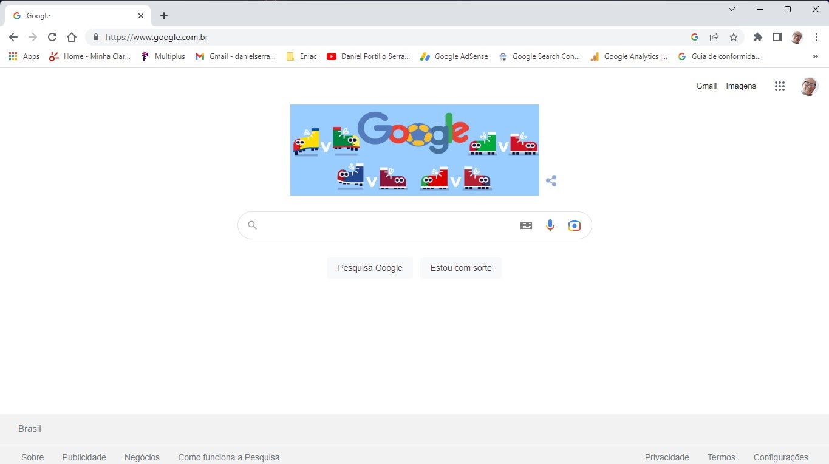Viewport: 829px width, 464px height.
Task: Open Chrome profile avatar in toolbar
Action: (x=797, y=37)
